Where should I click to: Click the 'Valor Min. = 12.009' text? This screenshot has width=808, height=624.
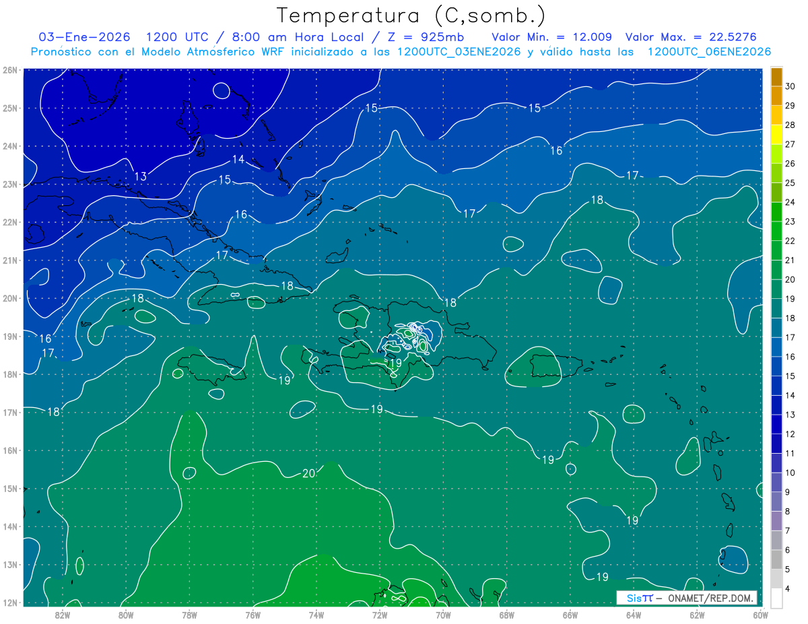(553, 37)
